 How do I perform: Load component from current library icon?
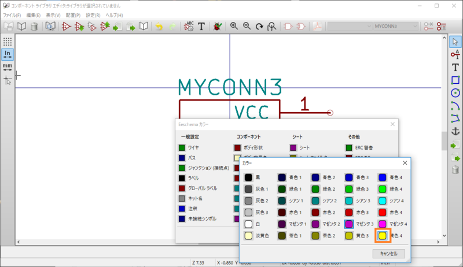[x=79, y=26]
